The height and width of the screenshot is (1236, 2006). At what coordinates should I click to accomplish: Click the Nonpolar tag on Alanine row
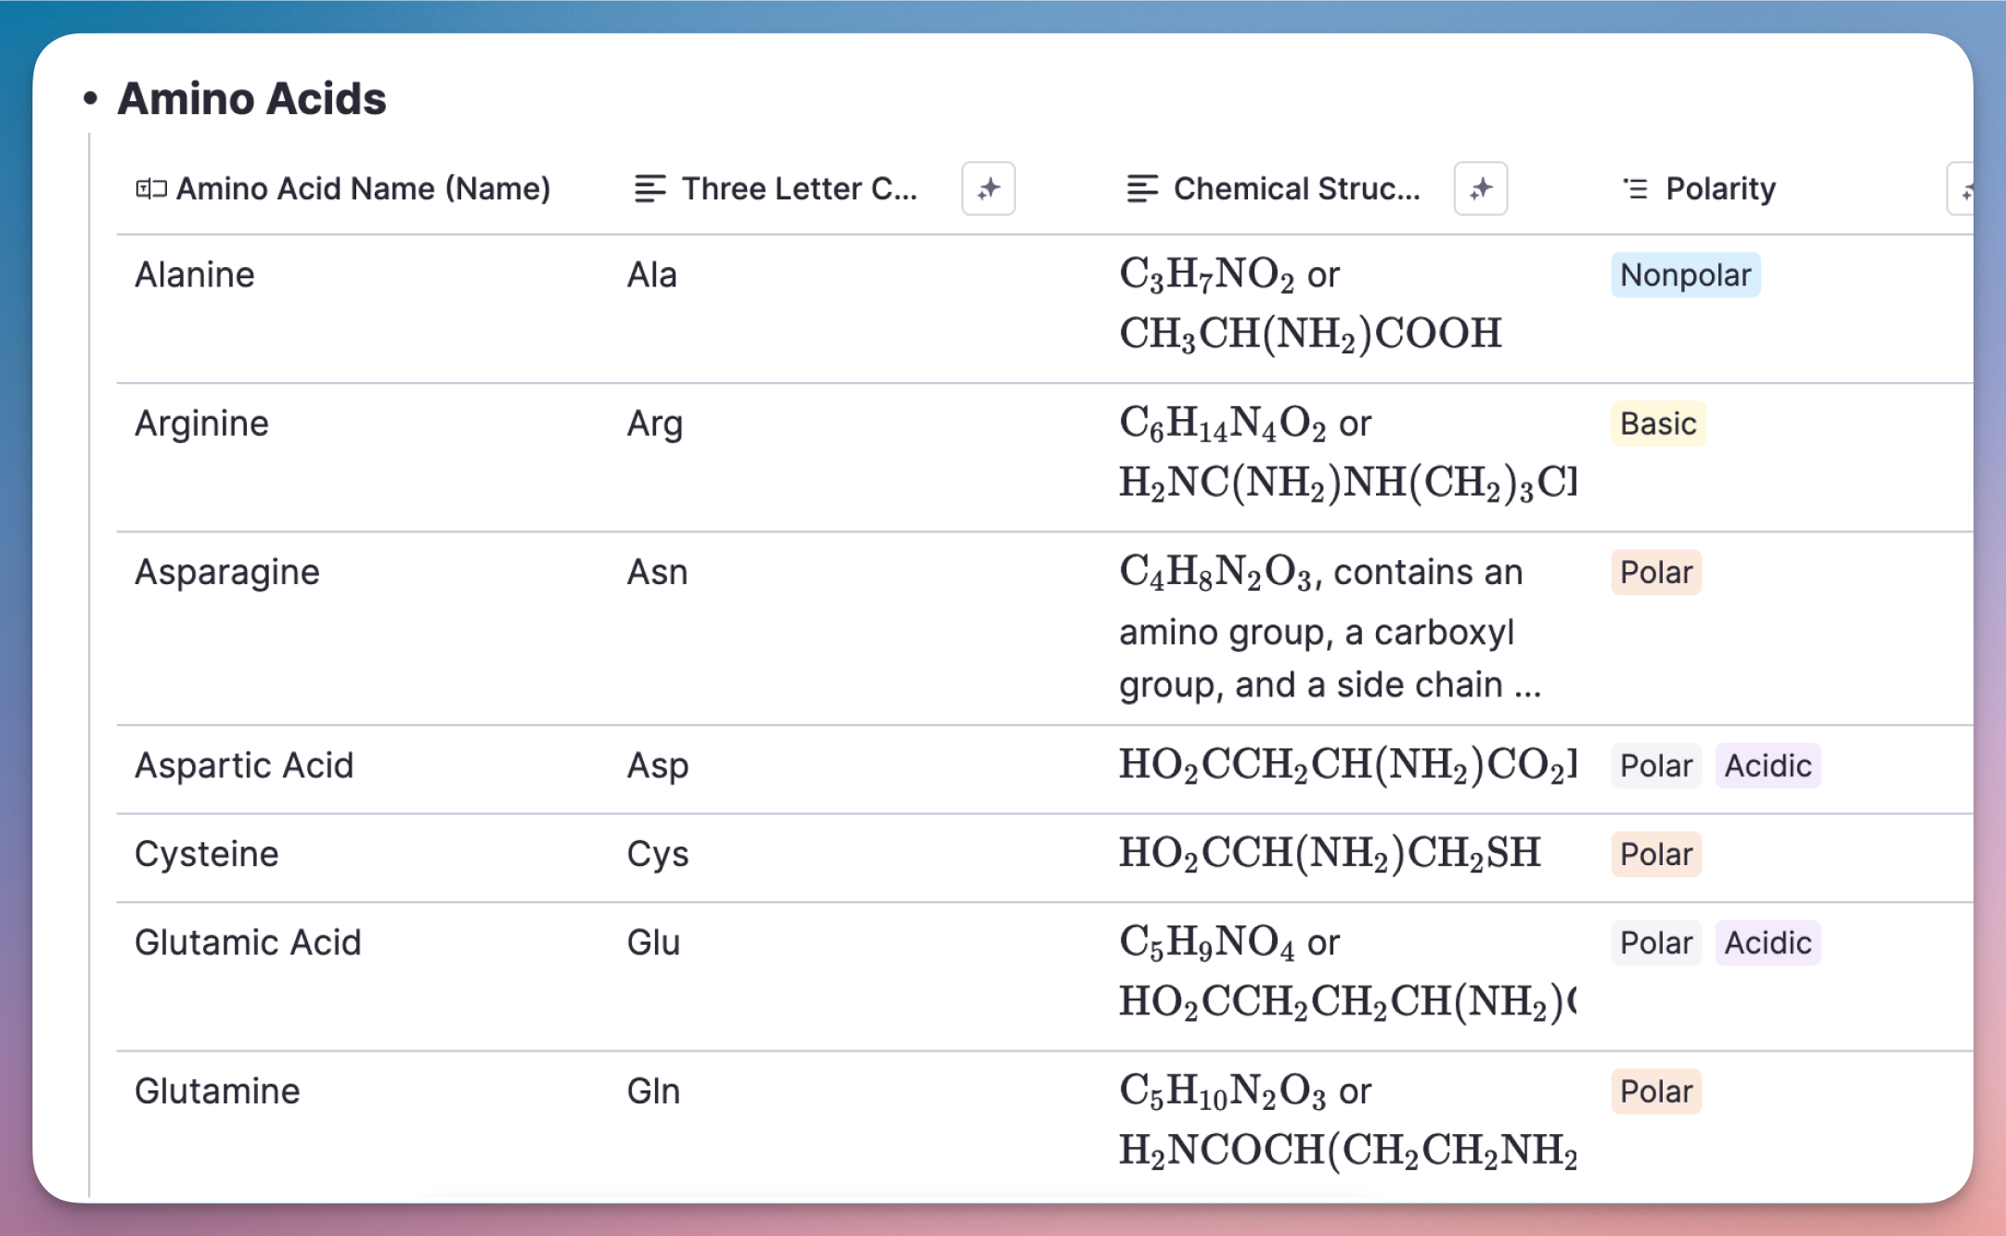click(1685, 275)
